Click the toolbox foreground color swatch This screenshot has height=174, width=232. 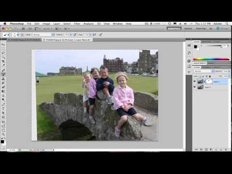(x=2, y=142)
